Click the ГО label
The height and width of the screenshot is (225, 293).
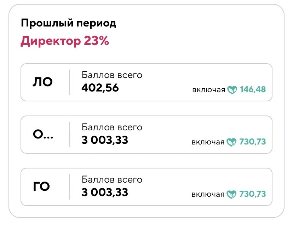click(41, 186)
